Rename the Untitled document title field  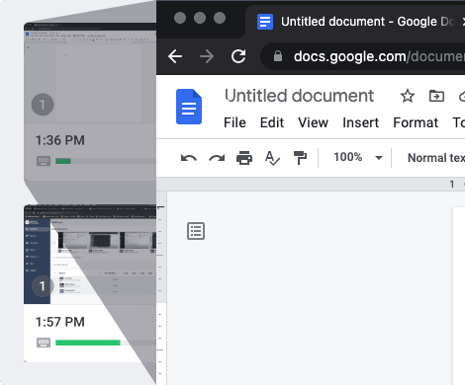pyautogui.click(x=300, y=96)
